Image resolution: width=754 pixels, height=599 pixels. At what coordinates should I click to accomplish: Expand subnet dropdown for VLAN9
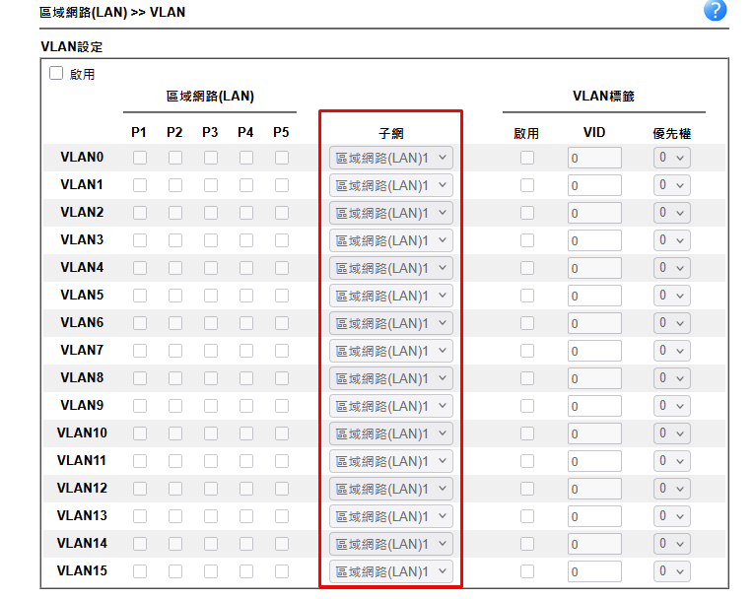click(391, 406)
